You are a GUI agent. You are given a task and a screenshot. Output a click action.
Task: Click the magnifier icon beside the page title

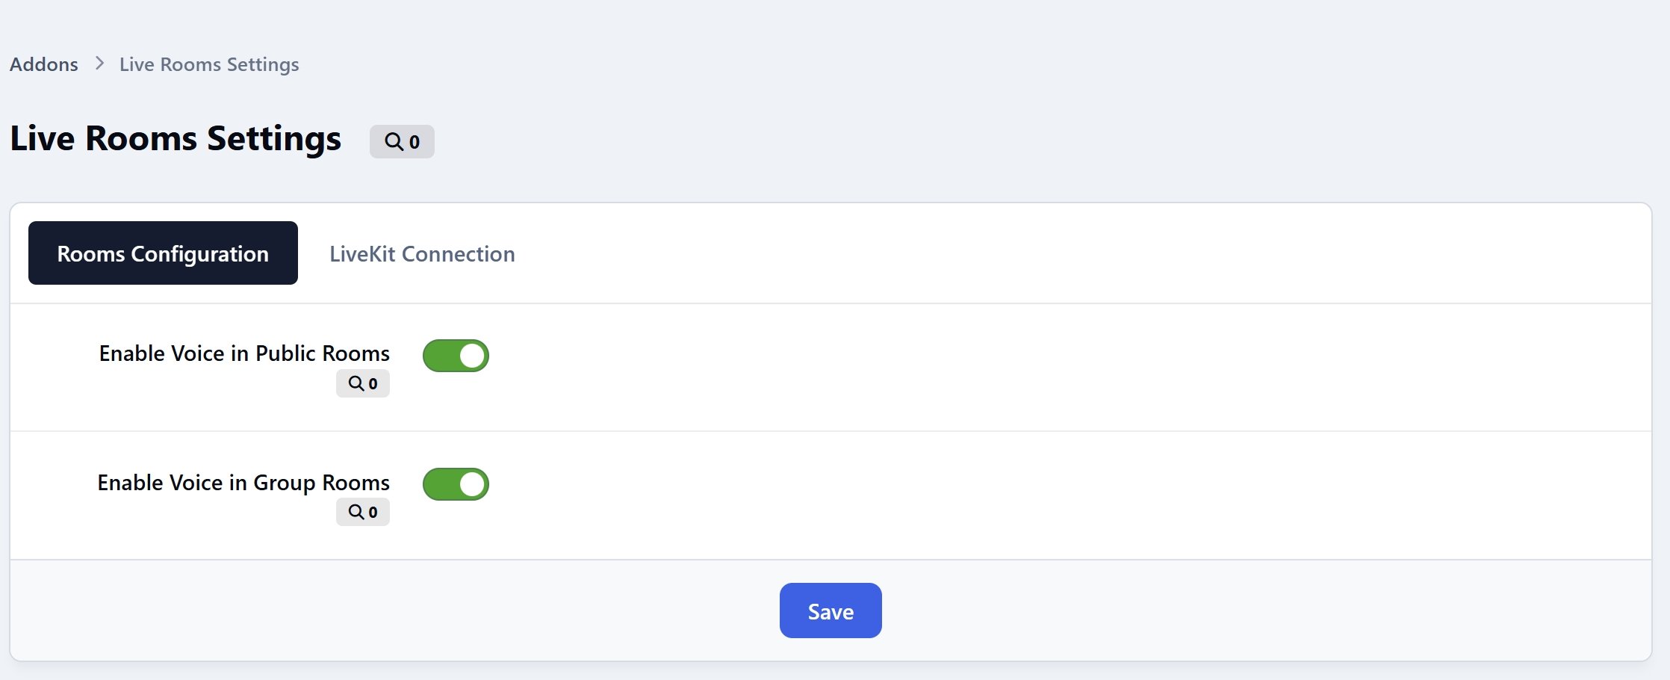coord(394,141)
